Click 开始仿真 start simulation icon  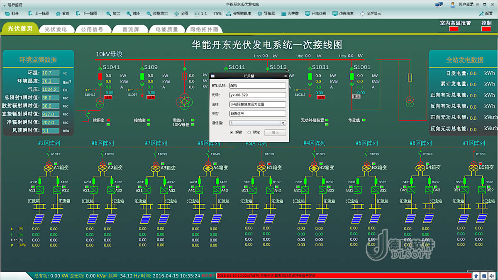(x=315, y=13)
